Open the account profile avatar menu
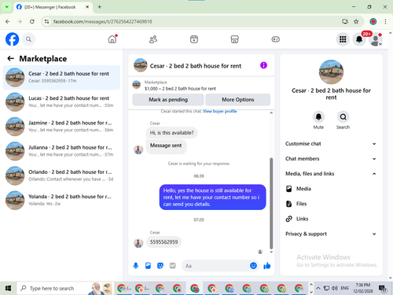 tap(376, 39)
